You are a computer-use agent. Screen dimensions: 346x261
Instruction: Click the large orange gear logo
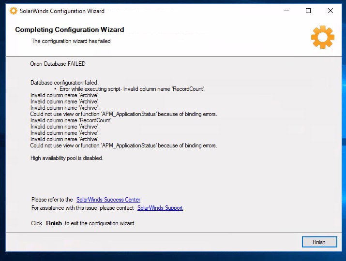(323, 37)
